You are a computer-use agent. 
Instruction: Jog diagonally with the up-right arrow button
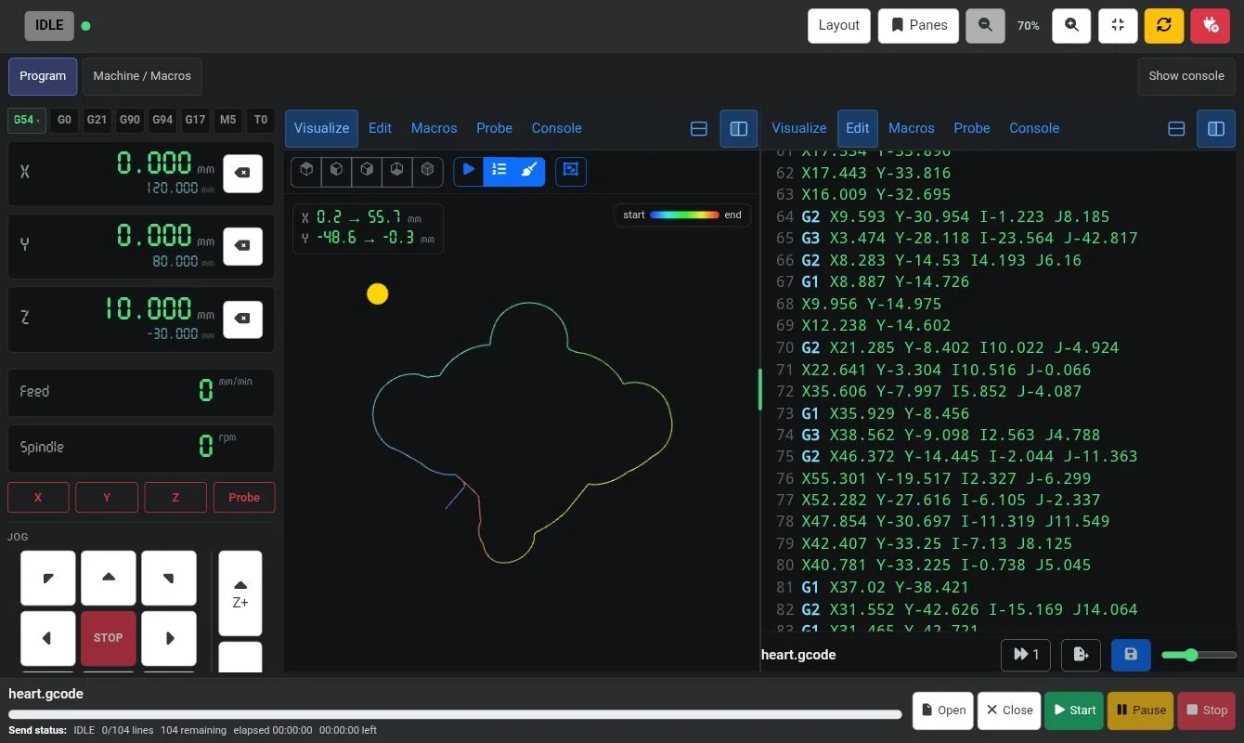click(x=169, y=578)
